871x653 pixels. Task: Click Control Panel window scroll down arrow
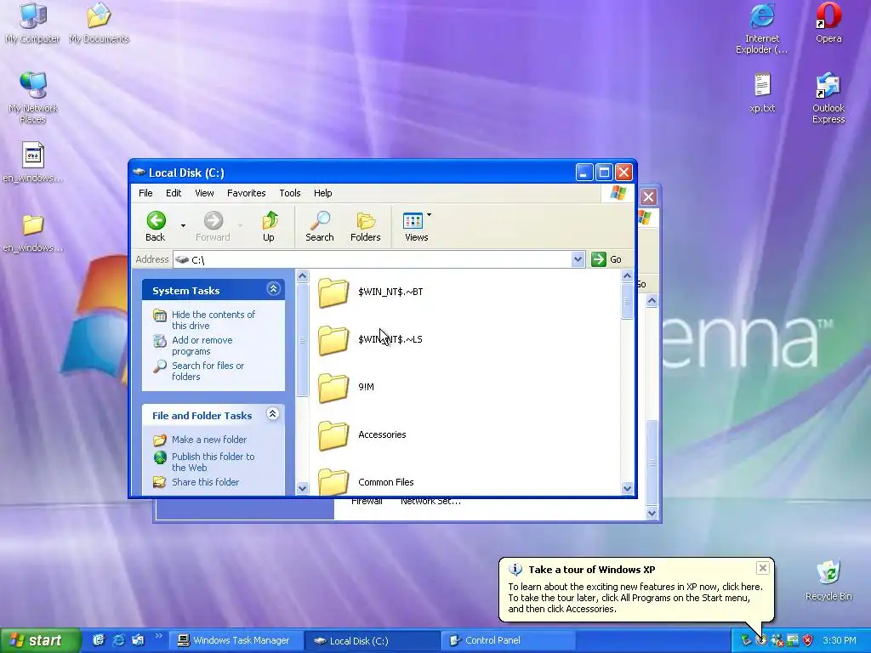pos(652,513)
